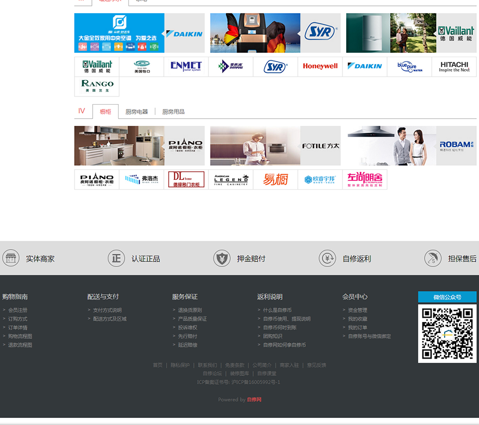Open the 自修账号与微信绑定 link
The height and width of the screenshot is (425, 479).
370,336
